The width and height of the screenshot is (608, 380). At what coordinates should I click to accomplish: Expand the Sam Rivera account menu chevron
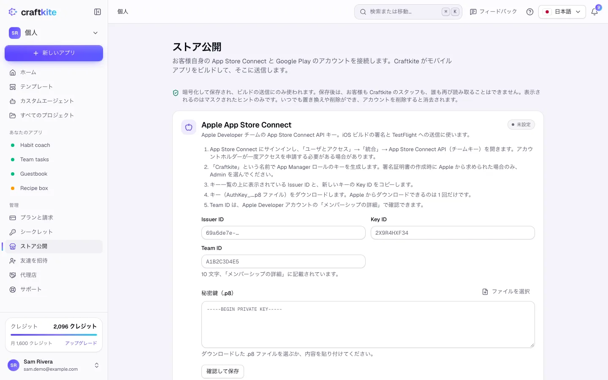[97, 365]
